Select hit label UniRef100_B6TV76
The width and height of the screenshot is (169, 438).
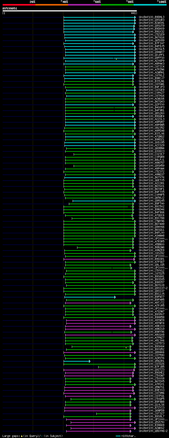click(152, 178)
